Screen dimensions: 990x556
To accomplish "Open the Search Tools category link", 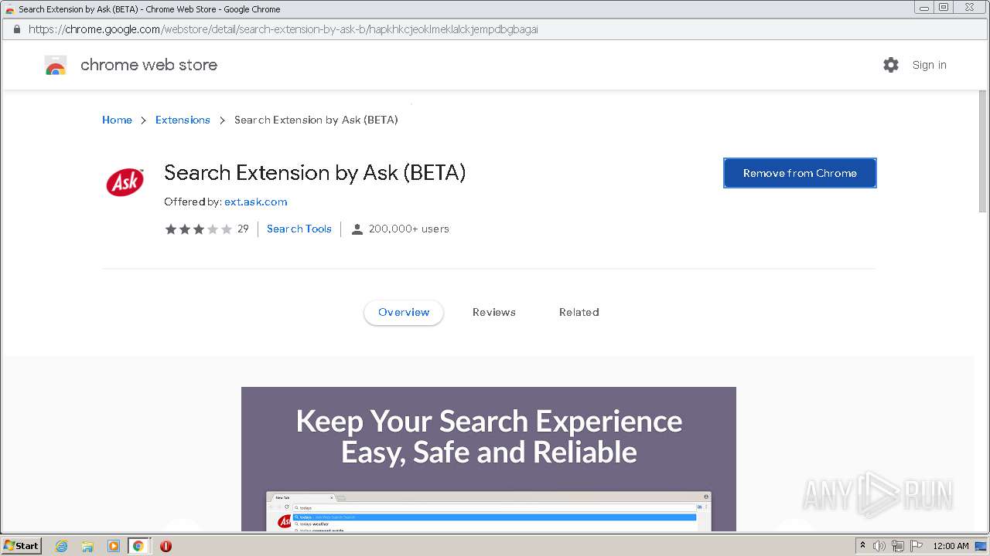I will (x=299, y=229).
